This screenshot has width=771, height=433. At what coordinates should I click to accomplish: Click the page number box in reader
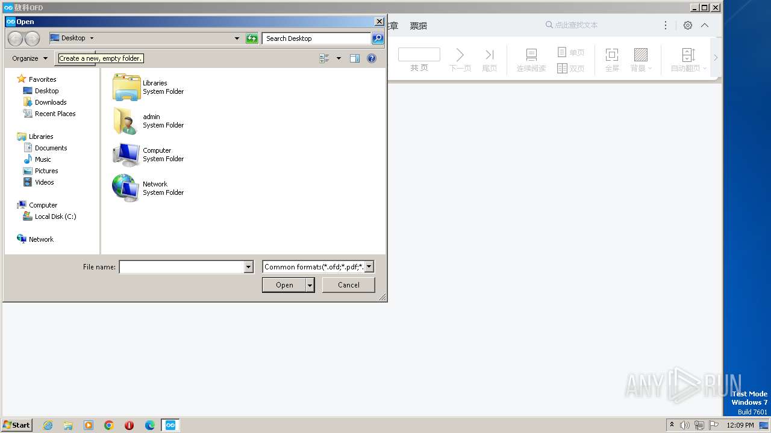(x=419, y=55)
